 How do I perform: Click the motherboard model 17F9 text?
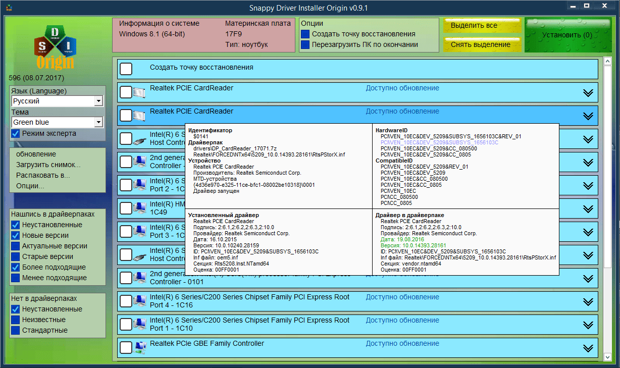point(234,34)
